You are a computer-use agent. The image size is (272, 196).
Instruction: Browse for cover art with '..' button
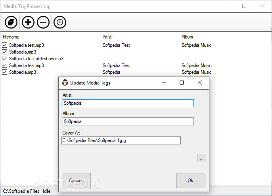pos(201,158)
